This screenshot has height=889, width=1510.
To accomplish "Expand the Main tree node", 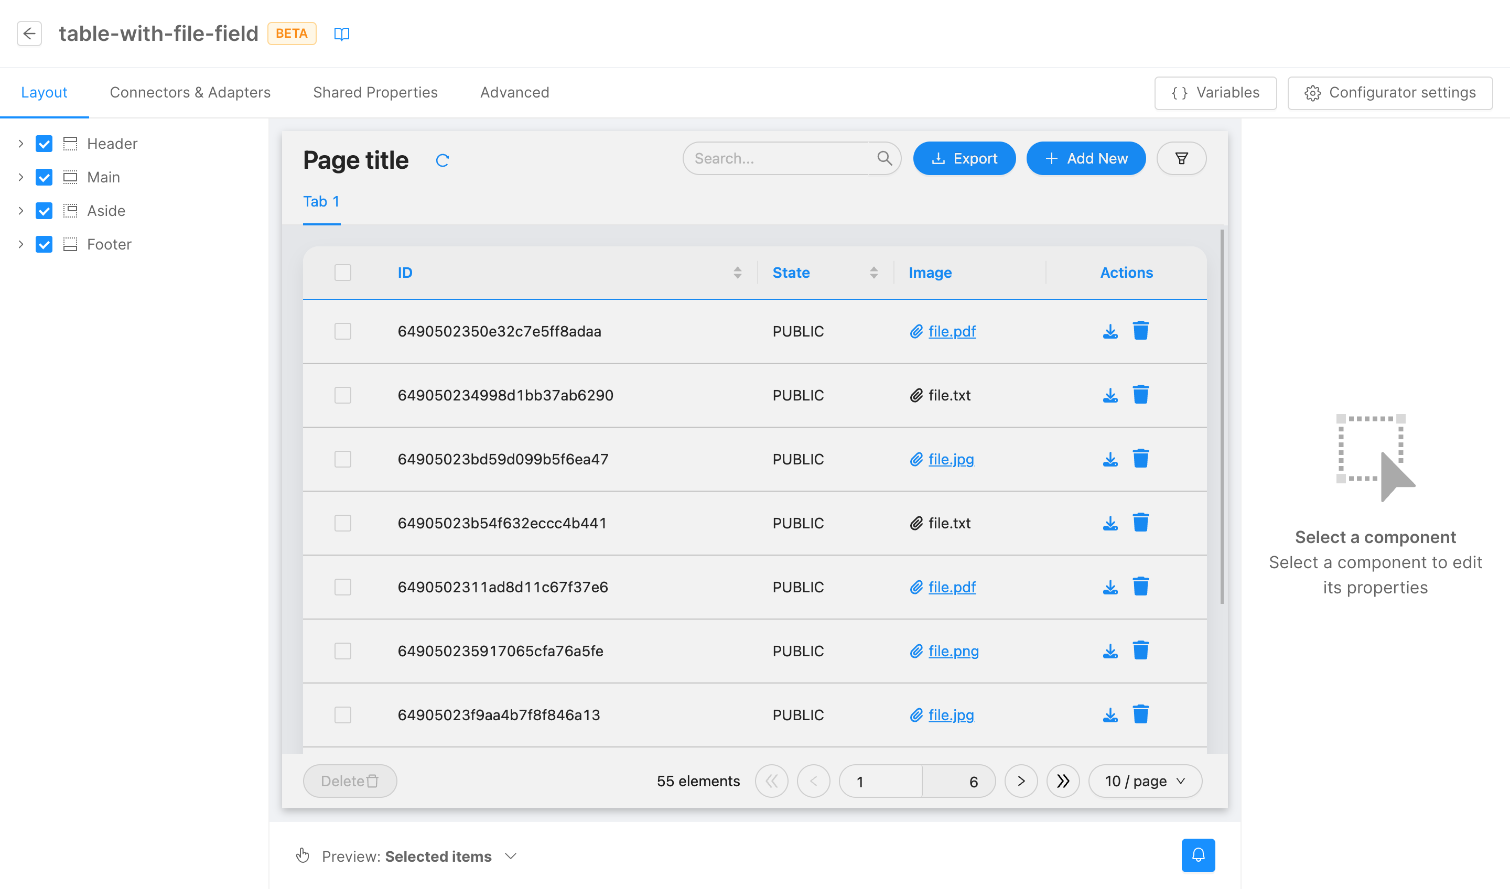I will coord(21,177).
